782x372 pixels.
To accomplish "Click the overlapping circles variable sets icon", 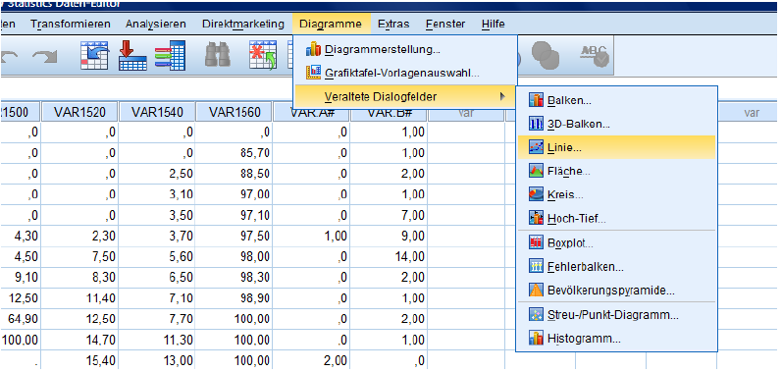I will (546, 55).
